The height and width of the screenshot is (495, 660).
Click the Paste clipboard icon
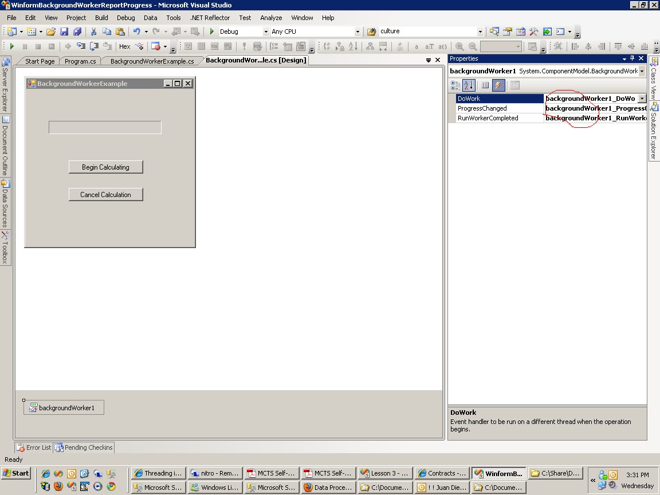(x=120, y=32)
